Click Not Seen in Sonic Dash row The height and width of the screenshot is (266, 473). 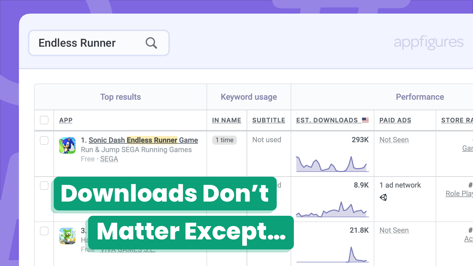[394, 140]
